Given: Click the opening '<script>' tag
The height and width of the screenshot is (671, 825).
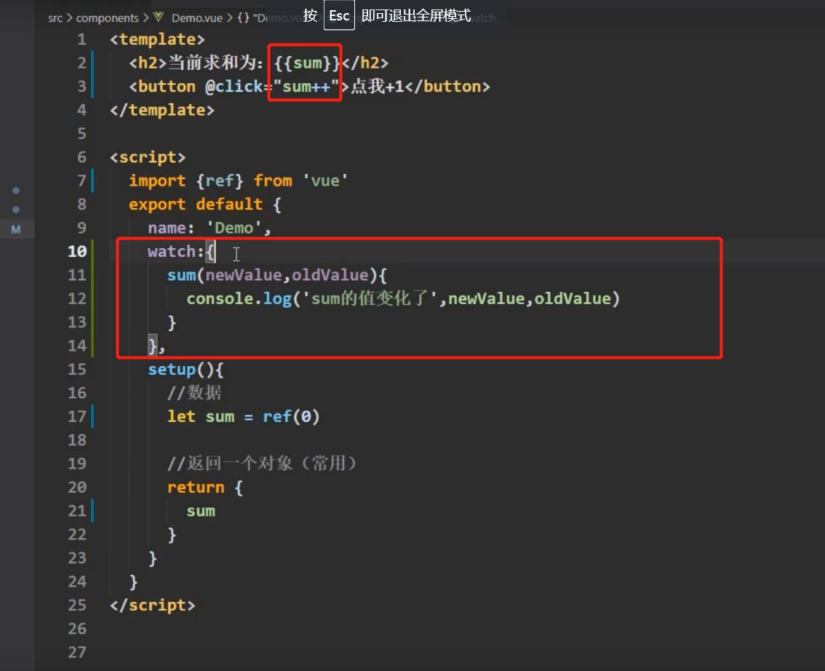Looking at the screenshot, I should [x=147, y=157].
